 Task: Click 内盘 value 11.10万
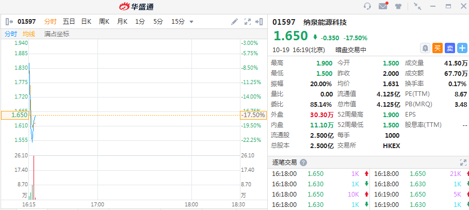(322, 125)
